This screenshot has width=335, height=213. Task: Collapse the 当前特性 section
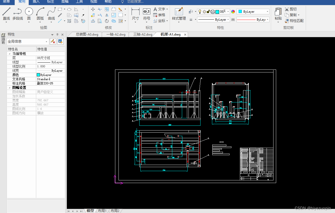[x=10, y=54]
